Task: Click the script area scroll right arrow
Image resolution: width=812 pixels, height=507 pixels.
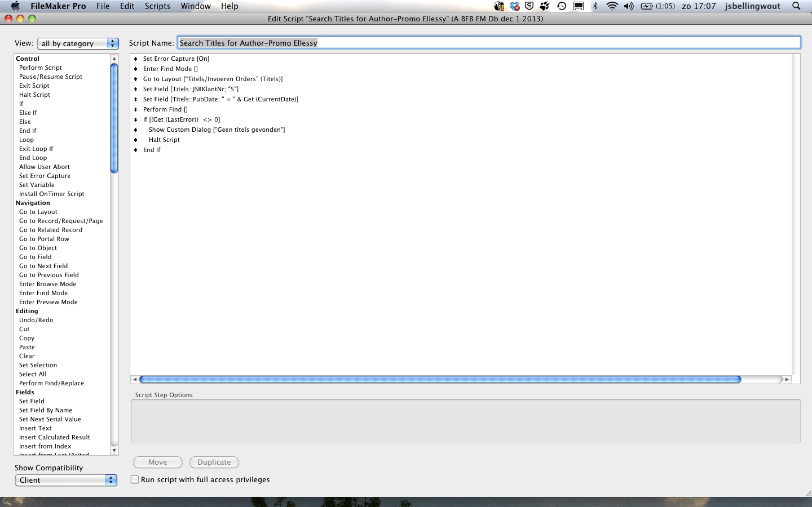Action: (787, 379)
